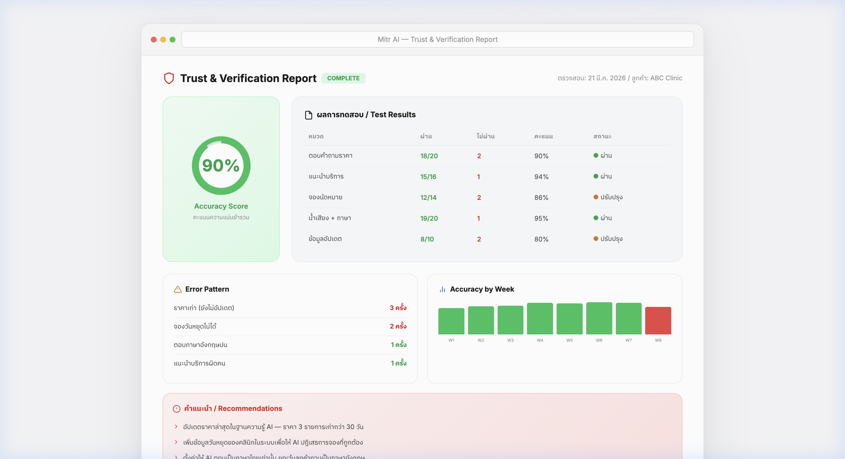Click the COMPLETE status badge
Viewport: 845px width, 459px height.
click(x=344, y=78)
